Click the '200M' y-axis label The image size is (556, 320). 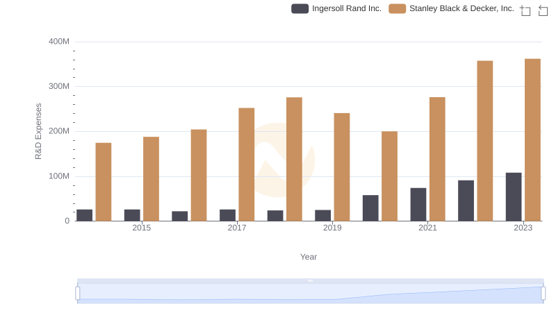(59, 131)
